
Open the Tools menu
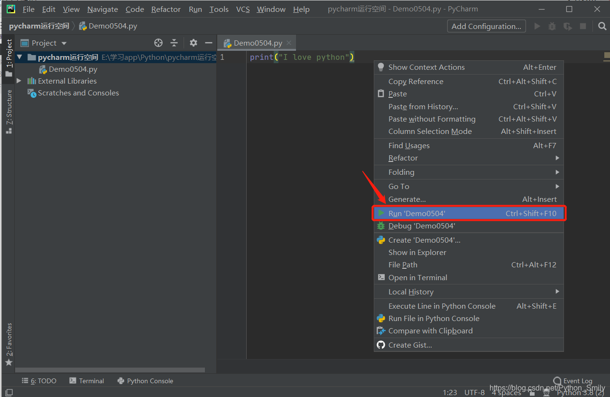pos(219,9)
